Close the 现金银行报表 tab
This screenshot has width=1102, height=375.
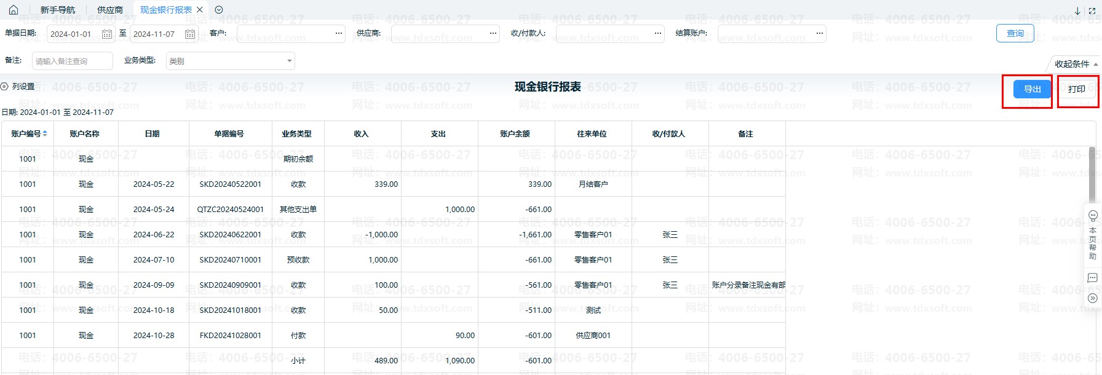[x=199, y=10]
